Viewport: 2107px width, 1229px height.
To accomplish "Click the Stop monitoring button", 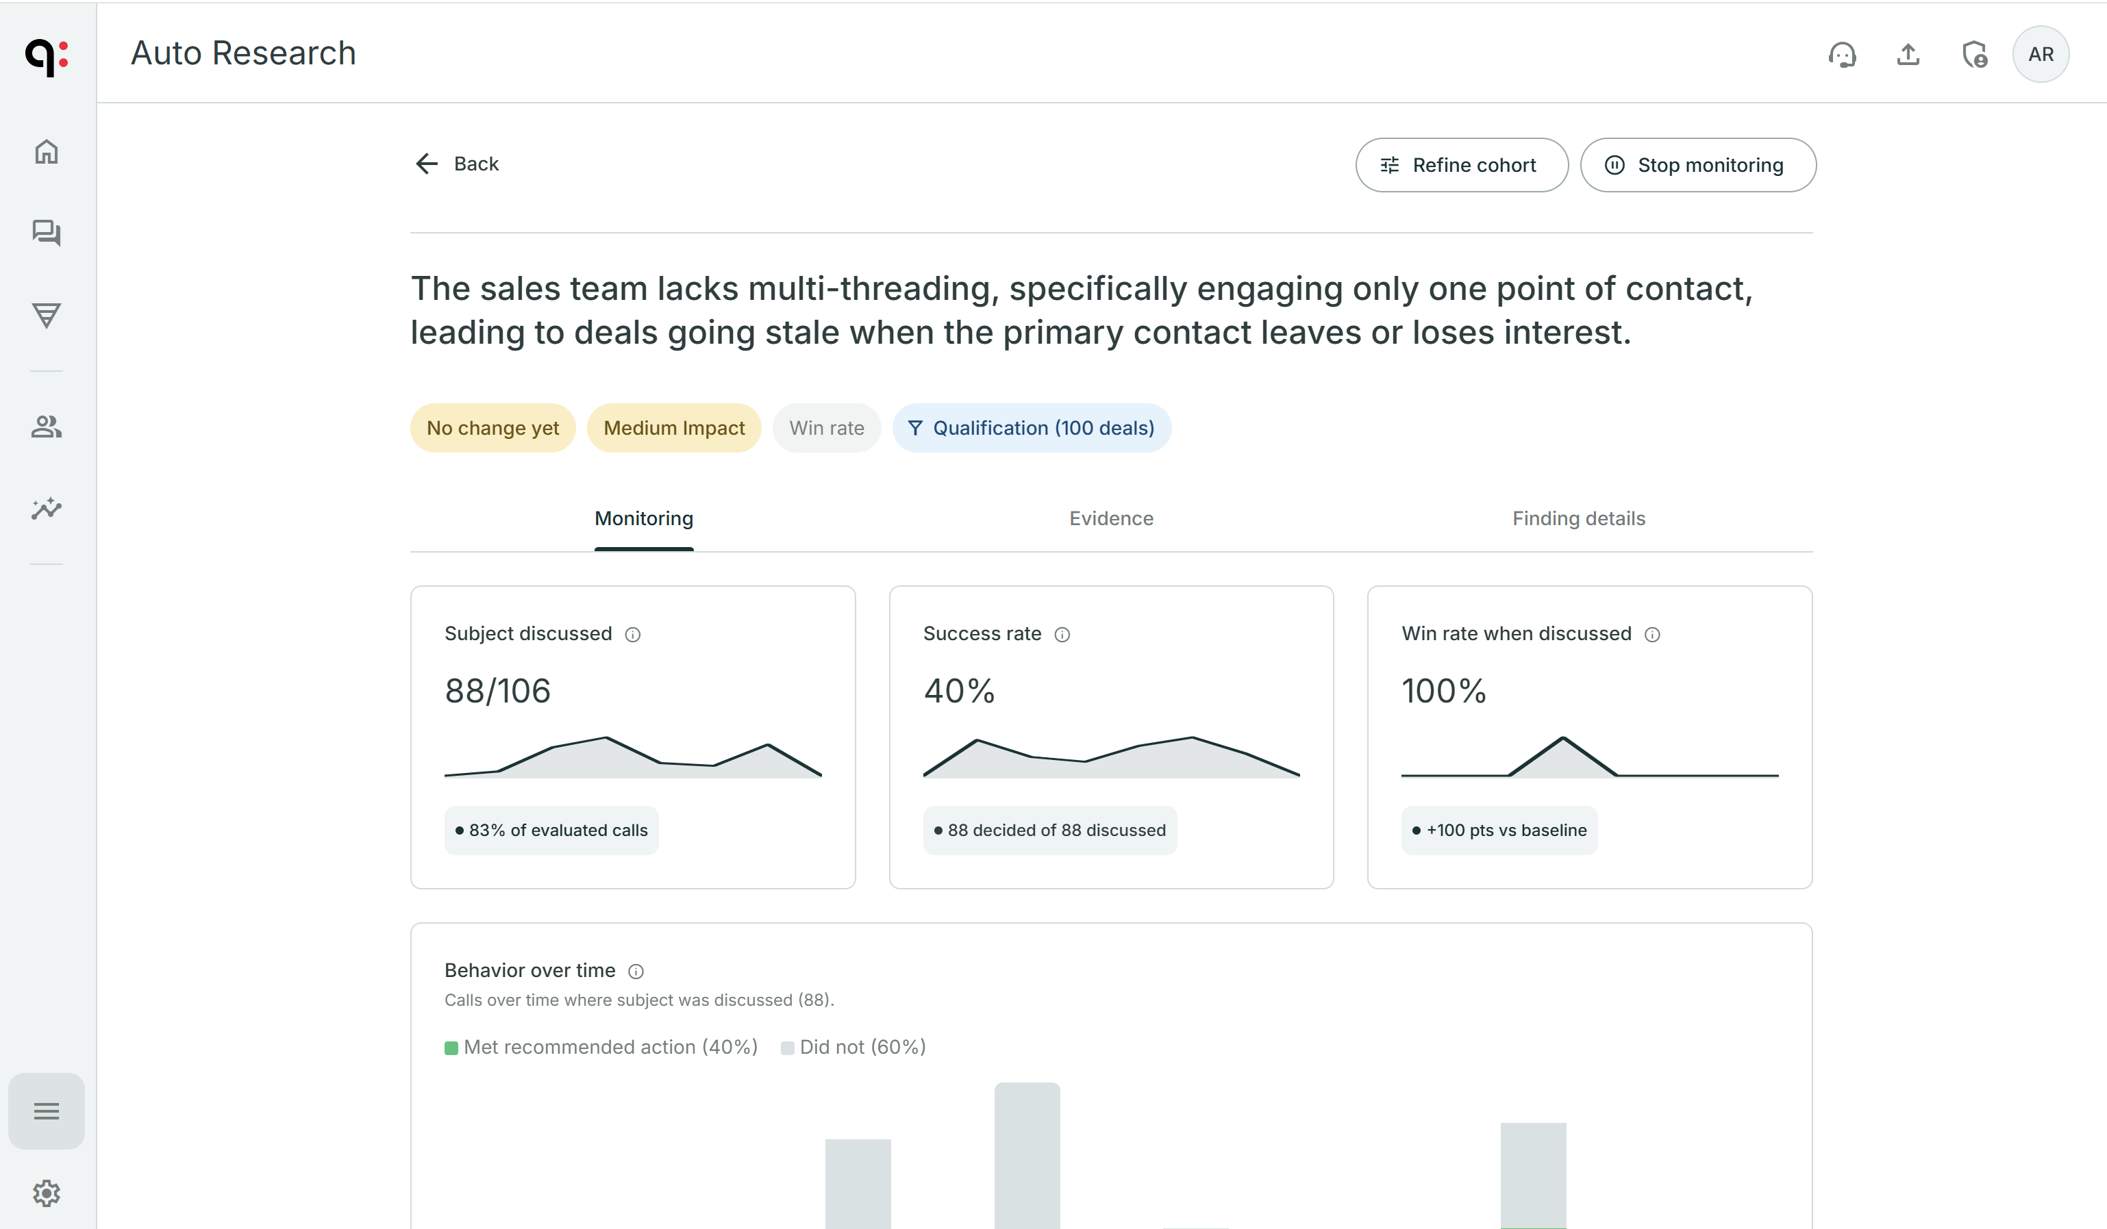I will point(1698,166).
